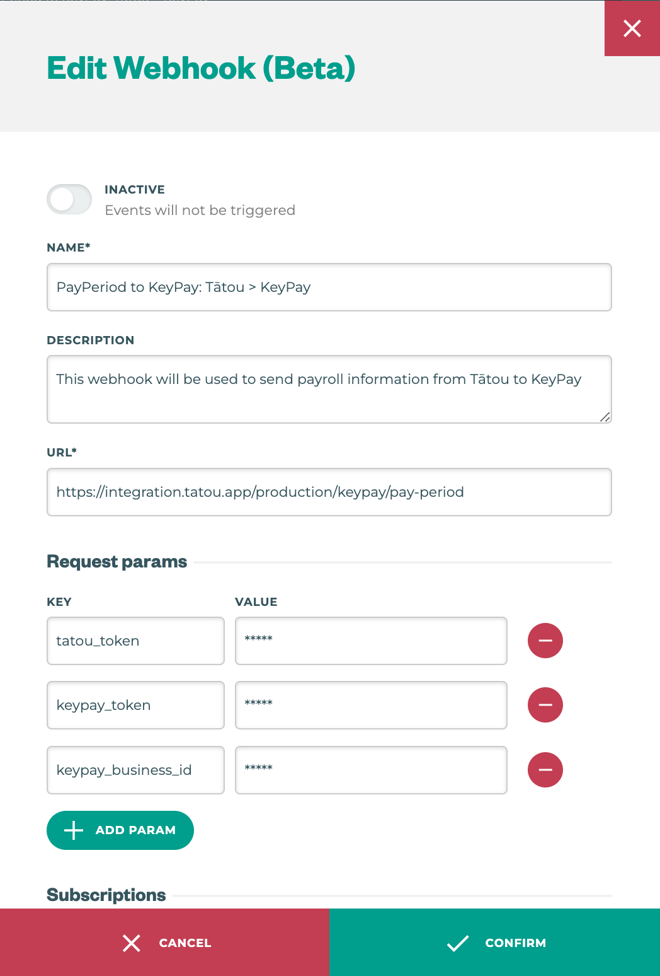Reveal the masked tatou_token value field
The width and height of the screenshot is (660, 976).
click(x=371, y=641)
